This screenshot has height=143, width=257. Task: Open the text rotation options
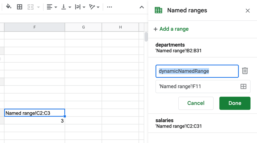point(94,7)
